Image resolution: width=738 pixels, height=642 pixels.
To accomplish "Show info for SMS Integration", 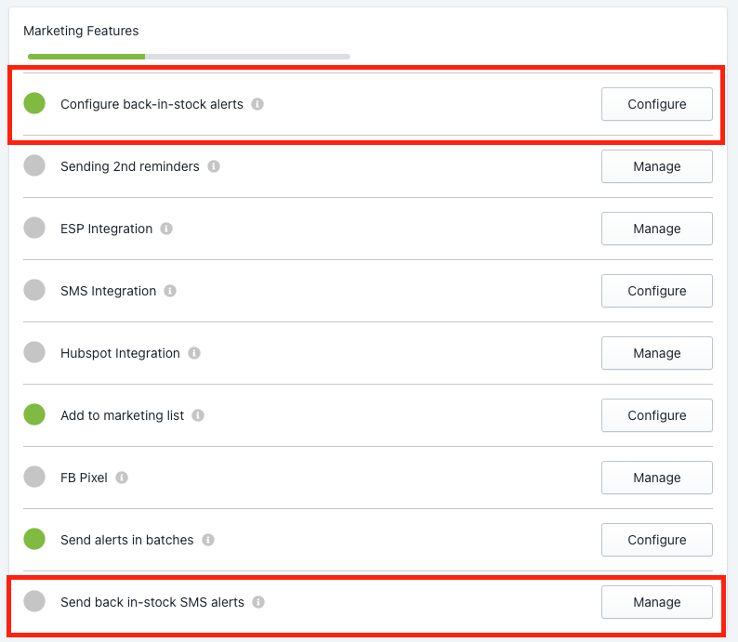I will click(x=170, y=291).
